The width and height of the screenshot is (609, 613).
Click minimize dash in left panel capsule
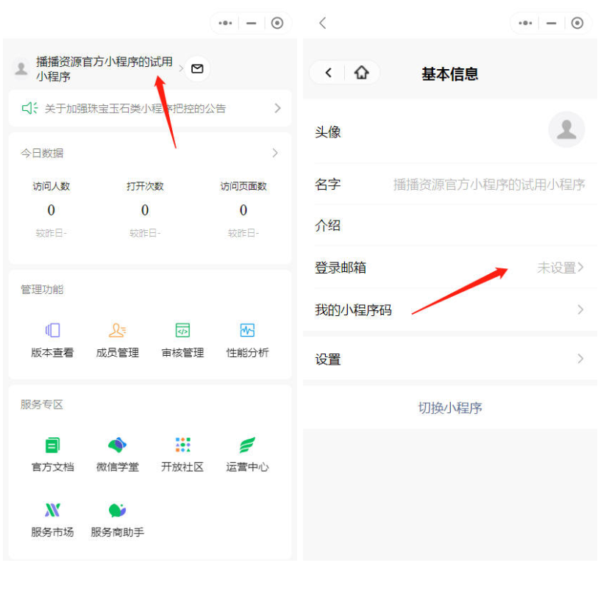point(251,23)
